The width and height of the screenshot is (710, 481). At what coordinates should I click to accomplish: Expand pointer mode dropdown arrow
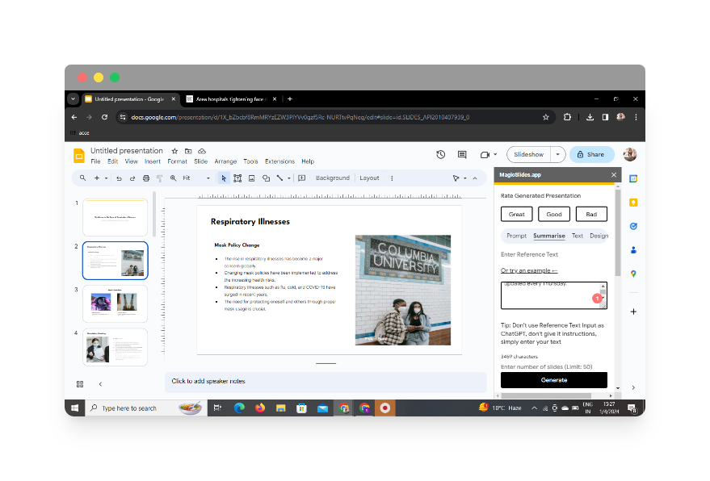pyautogui.click(x=465, y=178)
